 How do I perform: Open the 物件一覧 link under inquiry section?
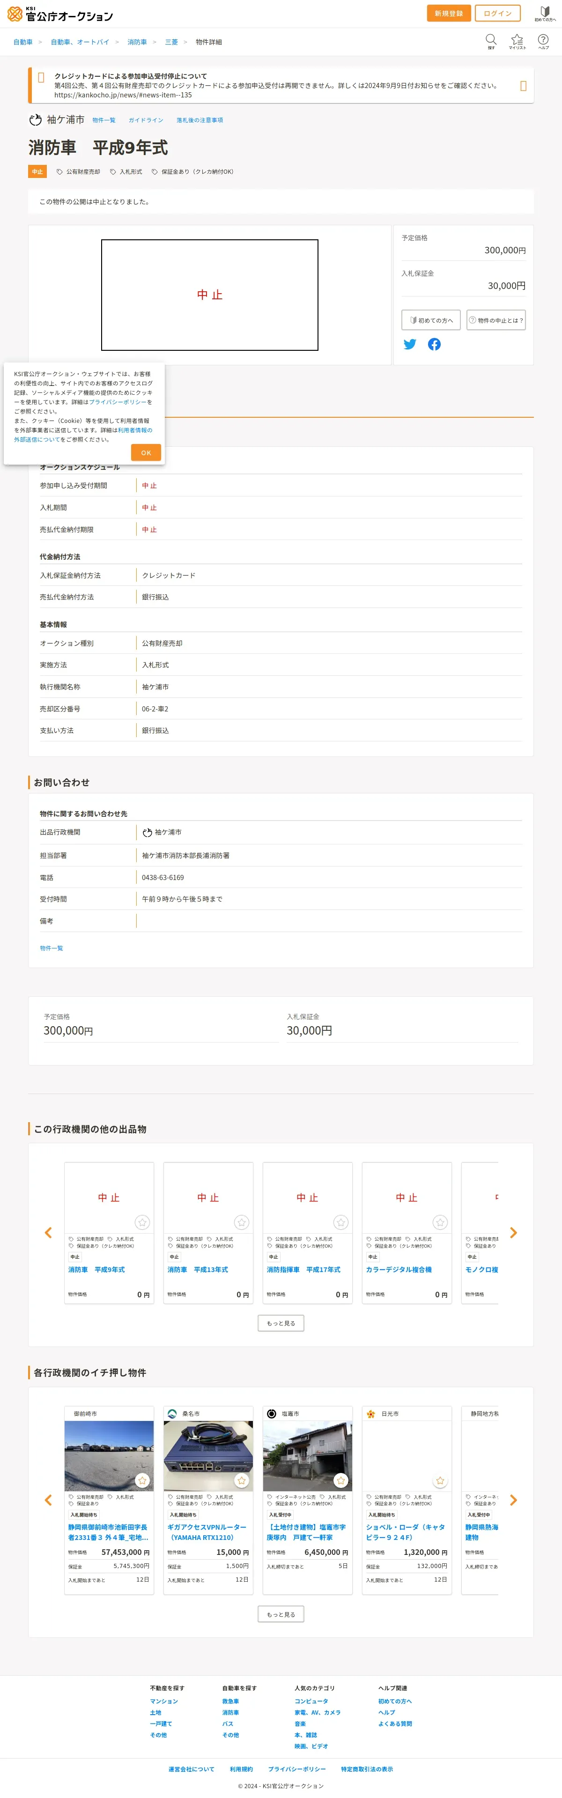51,948
